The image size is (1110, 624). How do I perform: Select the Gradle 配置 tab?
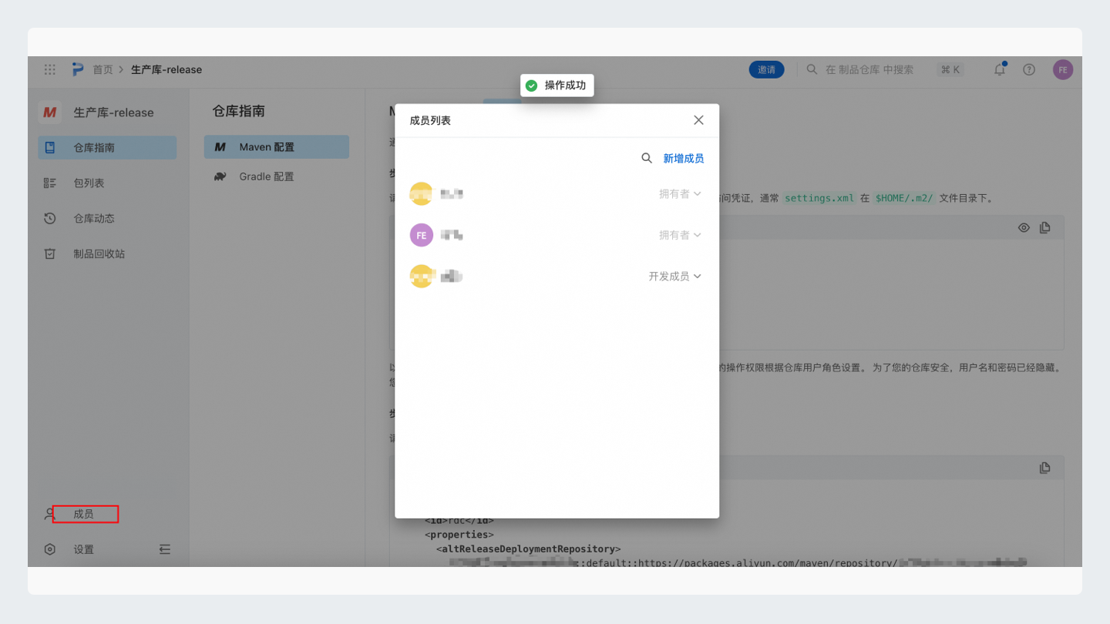(x=277, y=176)
